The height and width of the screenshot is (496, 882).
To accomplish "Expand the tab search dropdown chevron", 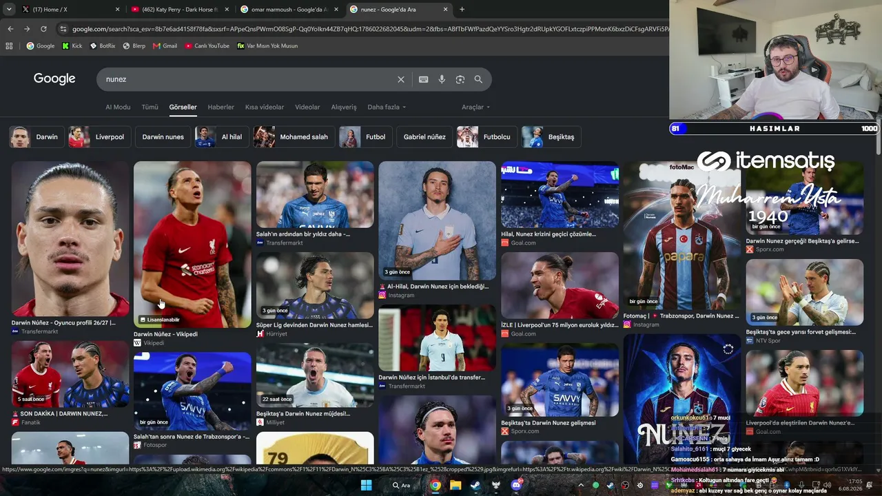I will pyautogui.click(x=9, y=10).
